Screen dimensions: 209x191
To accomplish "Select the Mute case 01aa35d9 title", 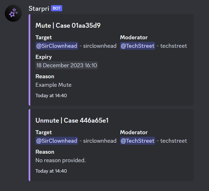I will (x=68, y=25).
